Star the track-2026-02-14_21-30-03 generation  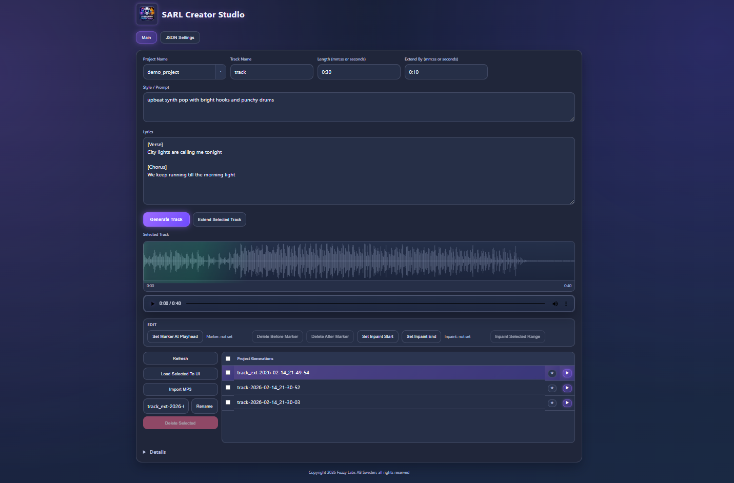click(552, 403)
